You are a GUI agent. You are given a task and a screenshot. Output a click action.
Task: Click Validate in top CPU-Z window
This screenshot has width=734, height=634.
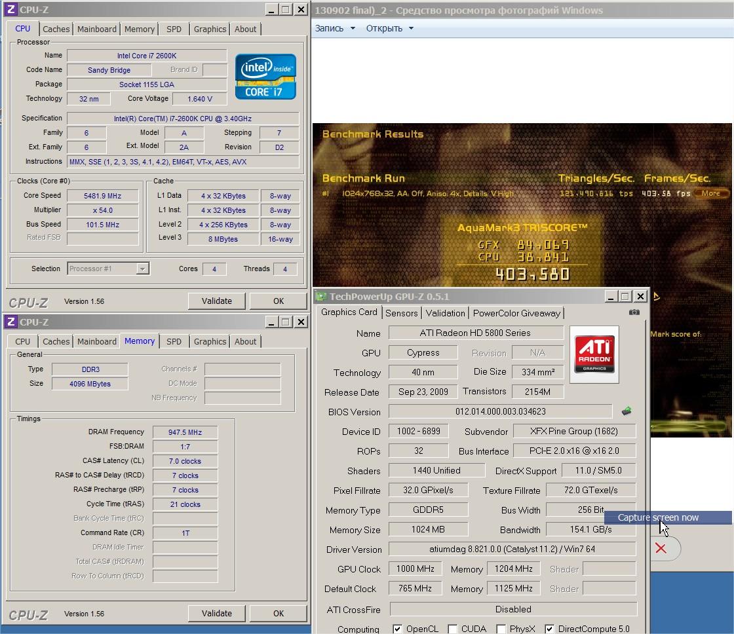click(217, 301)
